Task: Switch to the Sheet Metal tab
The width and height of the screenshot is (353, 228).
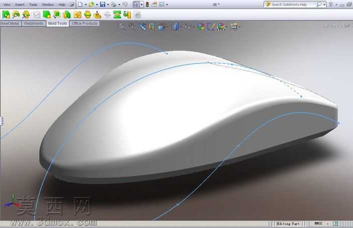Action: pyautogui.click(x=10, y=23)
